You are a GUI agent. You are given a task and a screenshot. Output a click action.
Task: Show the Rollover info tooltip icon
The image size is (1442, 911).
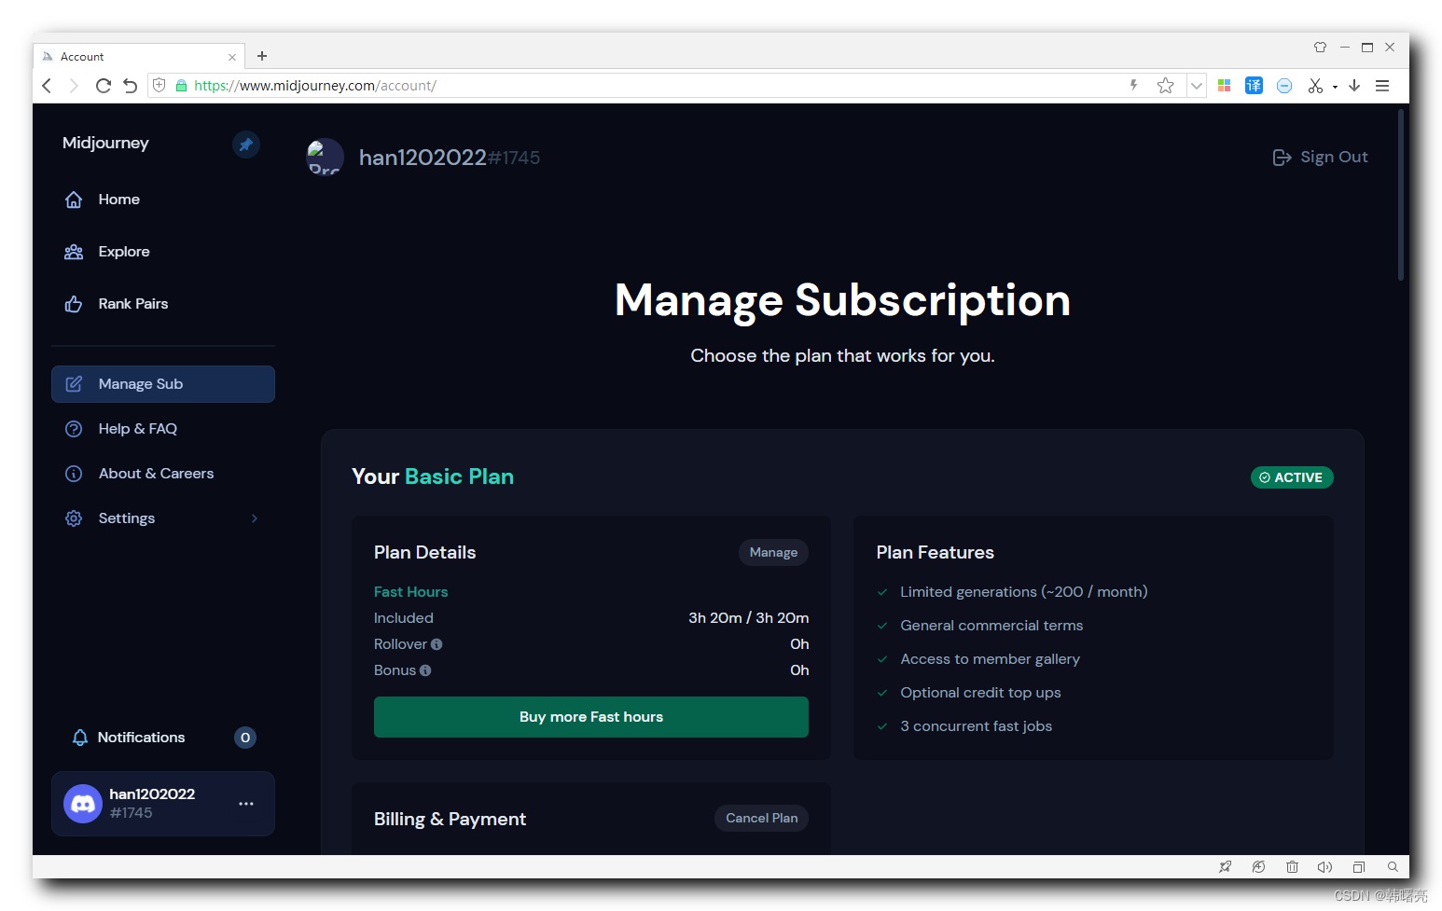coord(437,644)
